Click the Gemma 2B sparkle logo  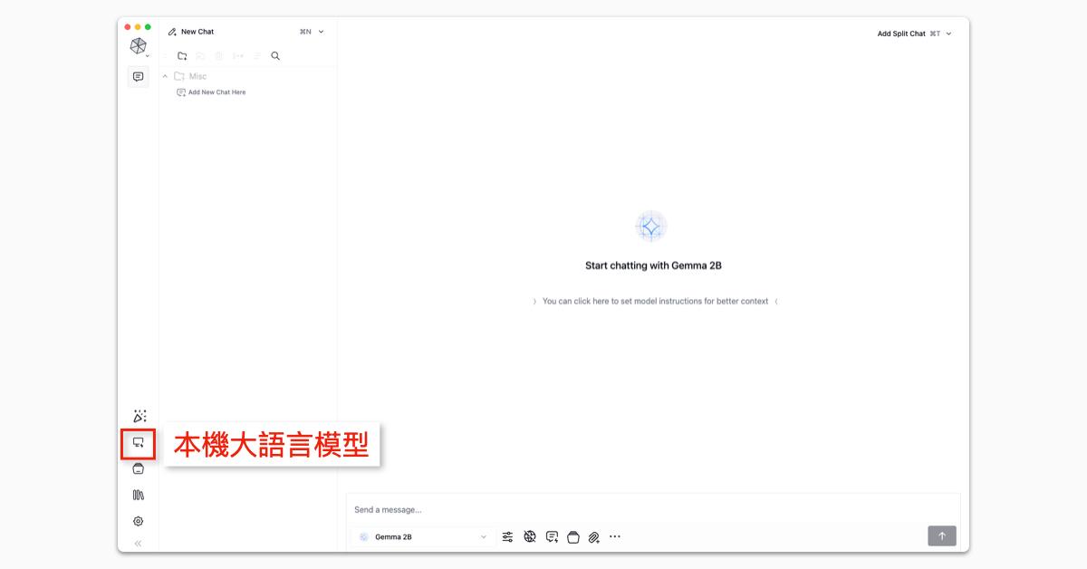650,227
